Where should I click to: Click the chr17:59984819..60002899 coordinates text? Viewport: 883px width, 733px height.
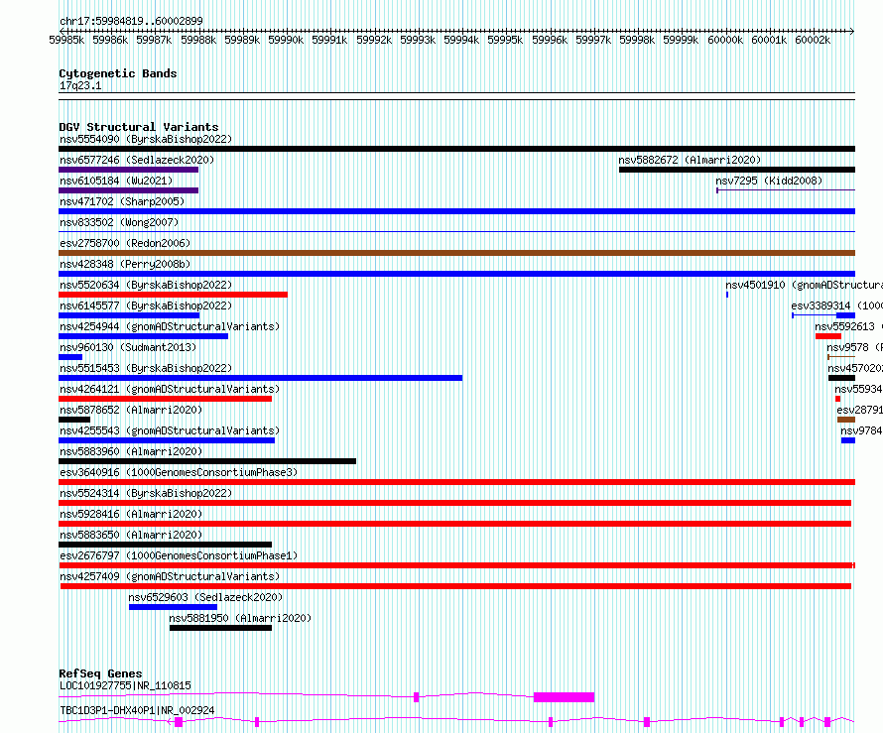[x=131, y=21]
